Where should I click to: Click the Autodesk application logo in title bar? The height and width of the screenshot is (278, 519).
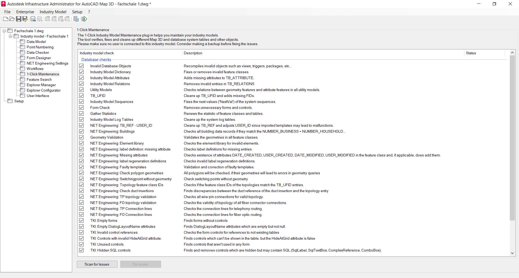[x=4, y=4]
